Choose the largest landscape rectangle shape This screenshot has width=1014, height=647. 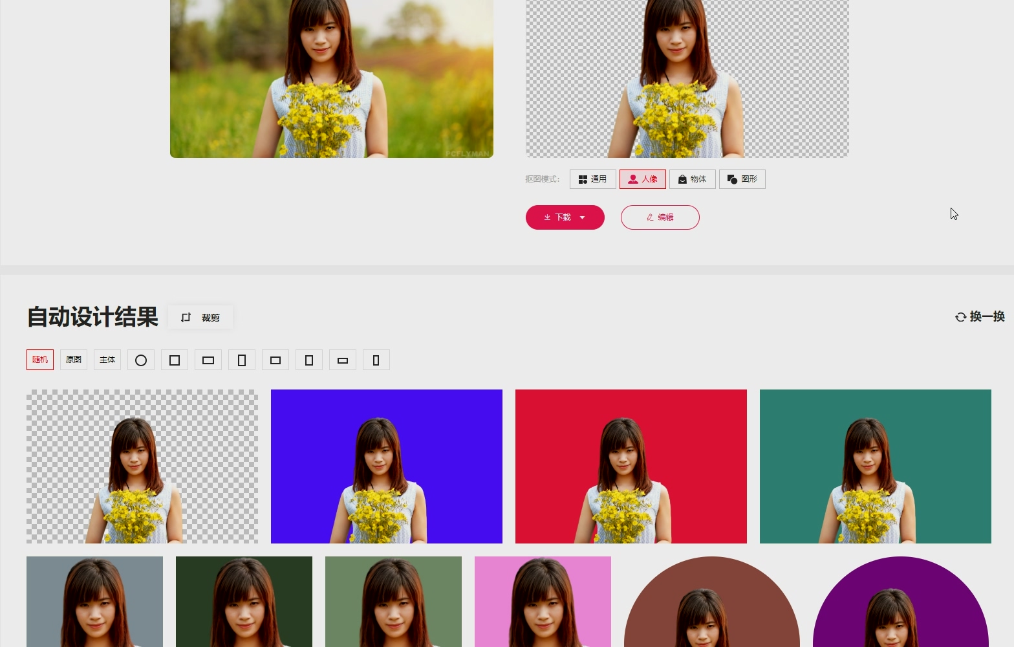pos(208,360)
